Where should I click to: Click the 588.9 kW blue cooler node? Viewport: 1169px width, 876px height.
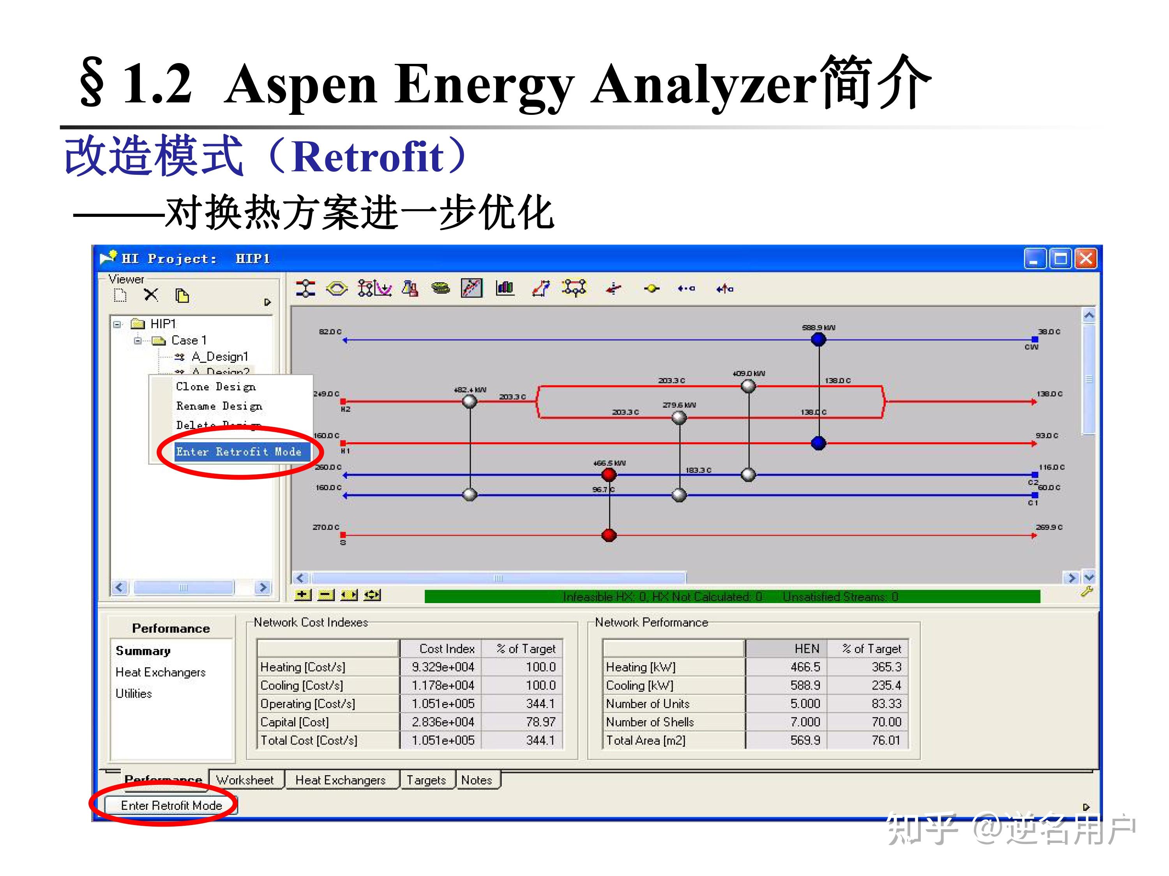click(x=819, y=339)
